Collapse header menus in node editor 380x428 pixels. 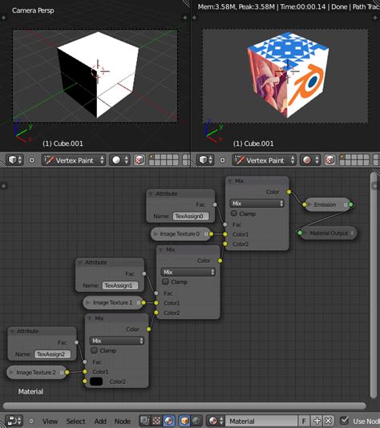(x=31, y=421)
